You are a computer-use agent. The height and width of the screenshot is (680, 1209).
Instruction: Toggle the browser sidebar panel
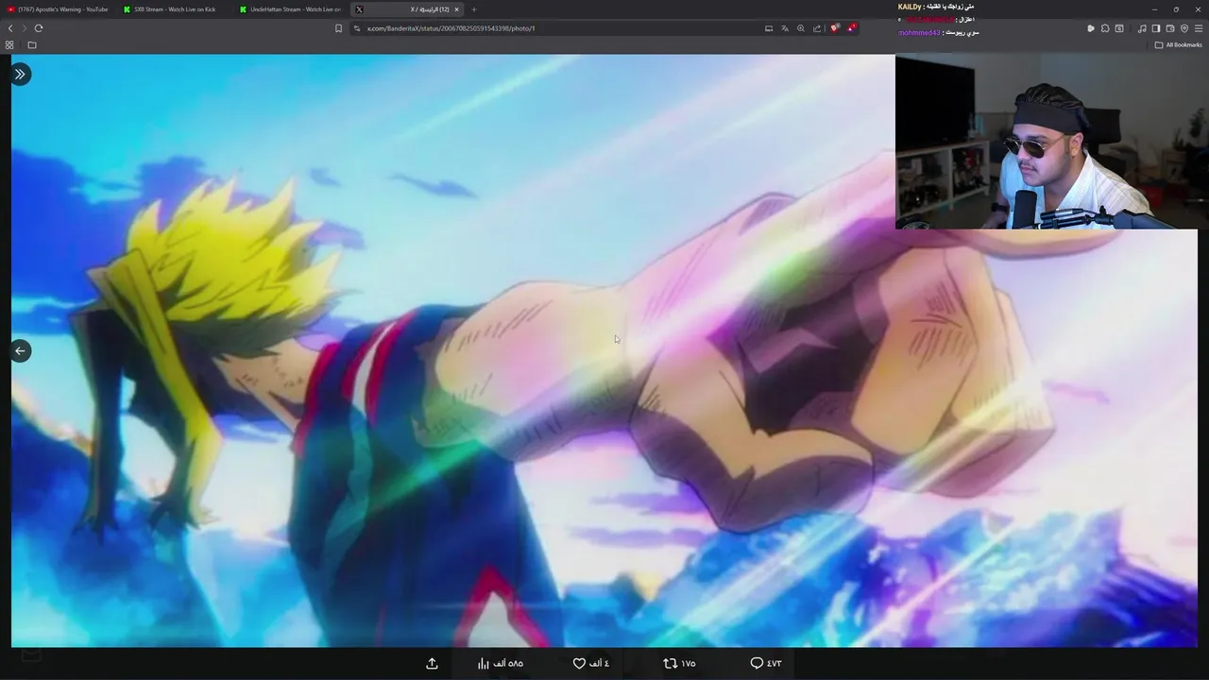click(1156, 28)
